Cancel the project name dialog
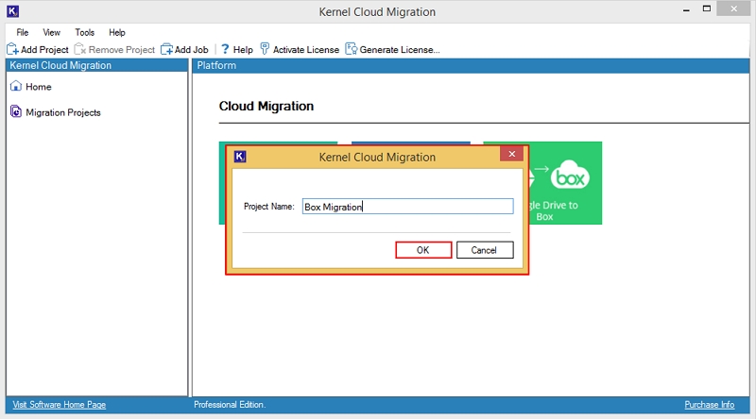The height and width of the screenshot is (419, 756). [485, 250]
